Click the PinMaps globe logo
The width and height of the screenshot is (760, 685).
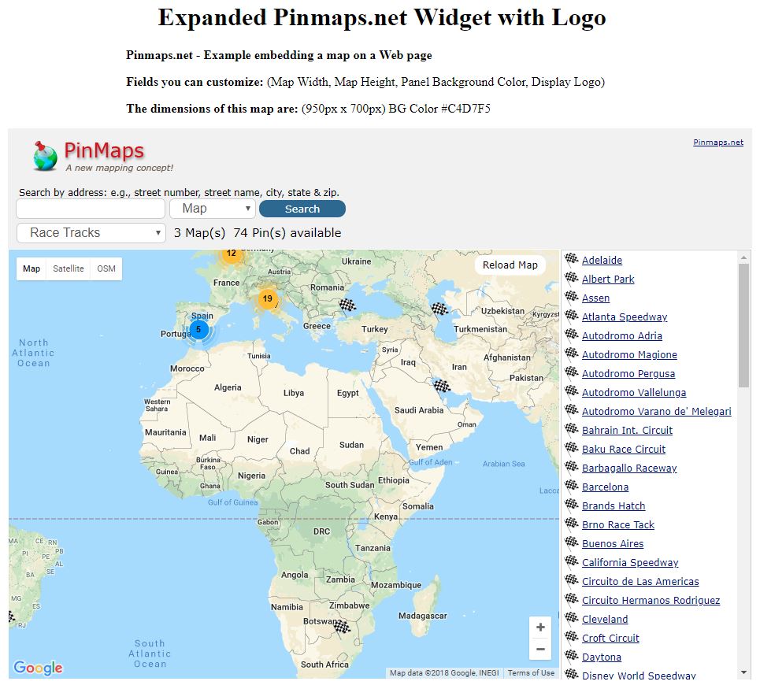[45, 156]
